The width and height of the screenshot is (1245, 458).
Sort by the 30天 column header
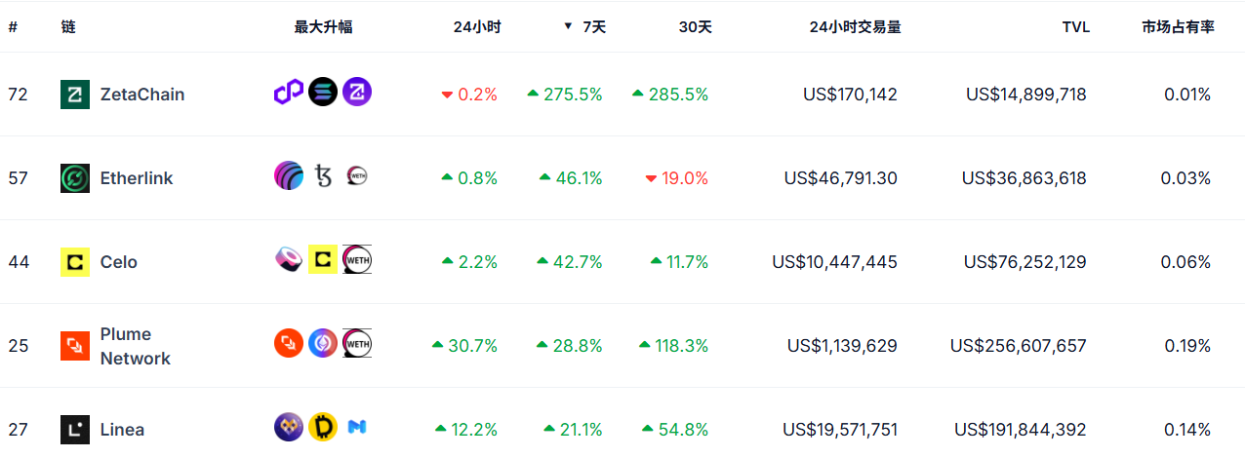(x=695, y=27)
